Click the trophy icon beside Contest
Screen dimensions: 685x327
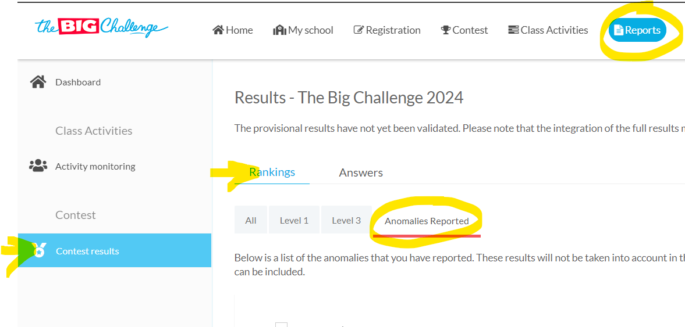(x=446, y=30)
